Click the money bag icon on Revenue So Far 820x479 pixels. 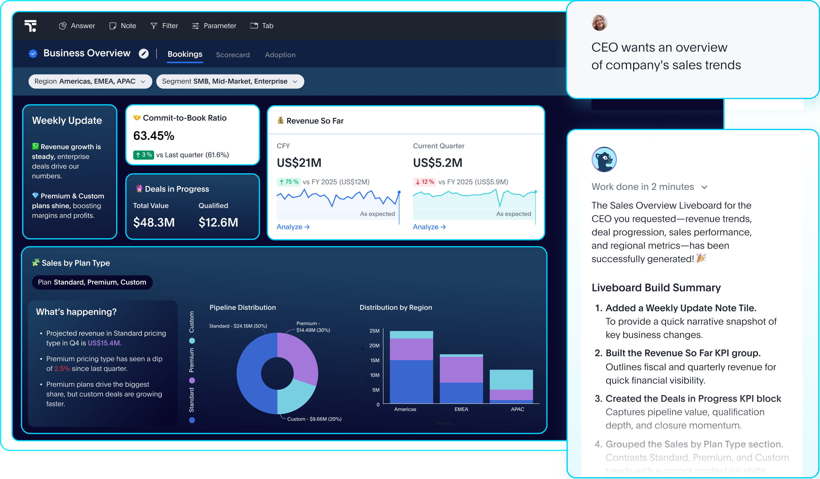[280, 121]
